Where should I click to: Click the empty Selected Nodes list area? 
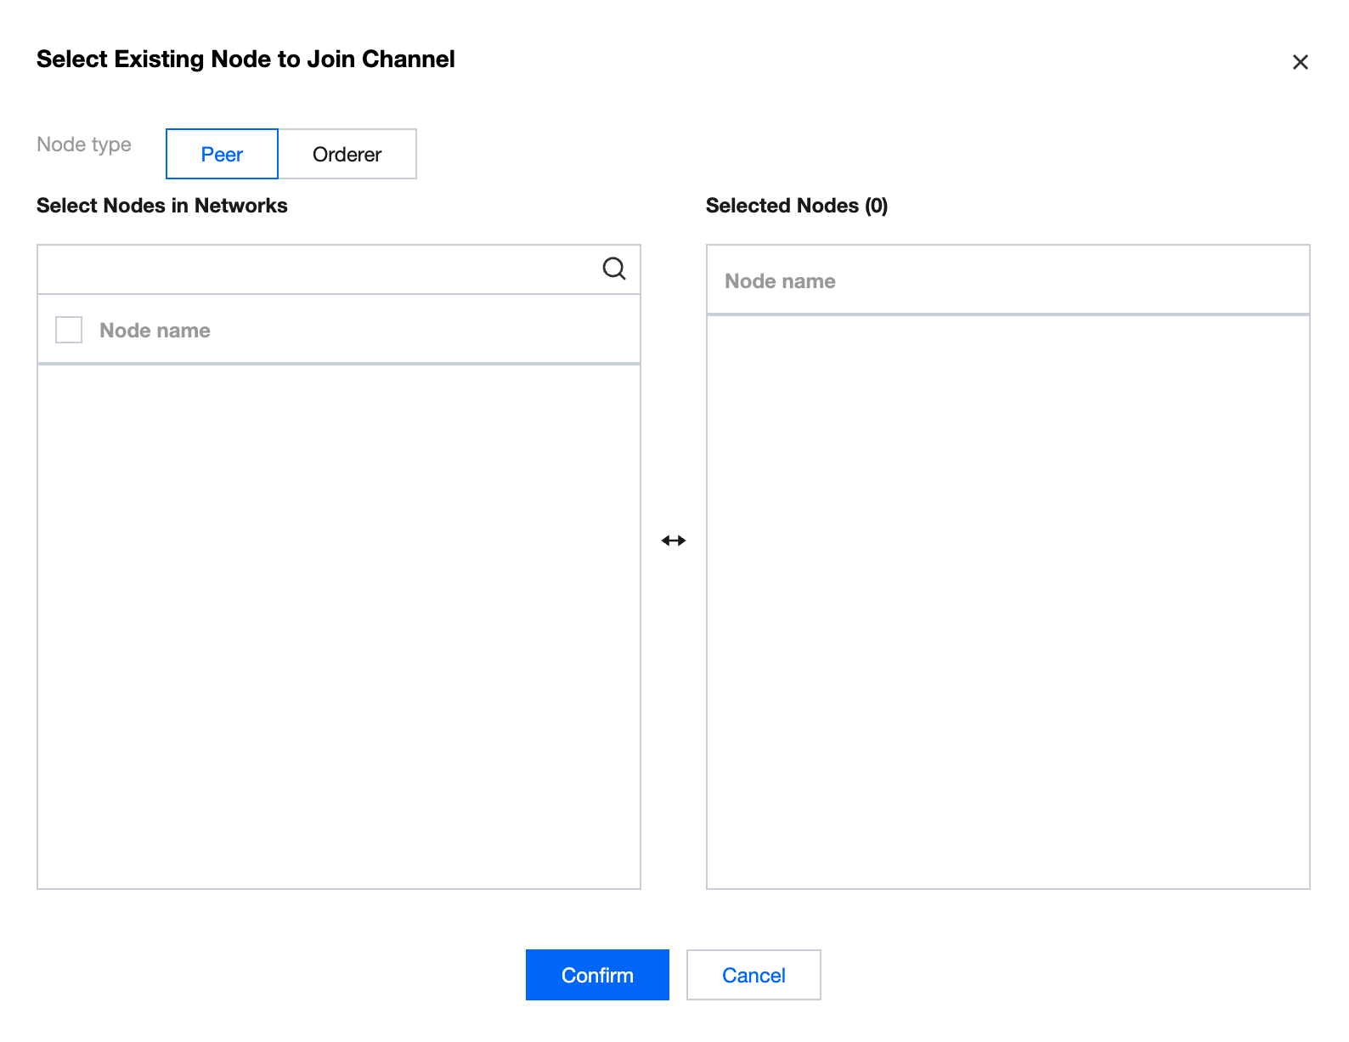(1008, 600)
